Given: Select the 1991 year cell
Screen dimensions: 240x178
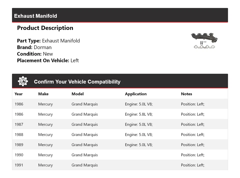Looking at the screenshot, I should click(19, 165).
